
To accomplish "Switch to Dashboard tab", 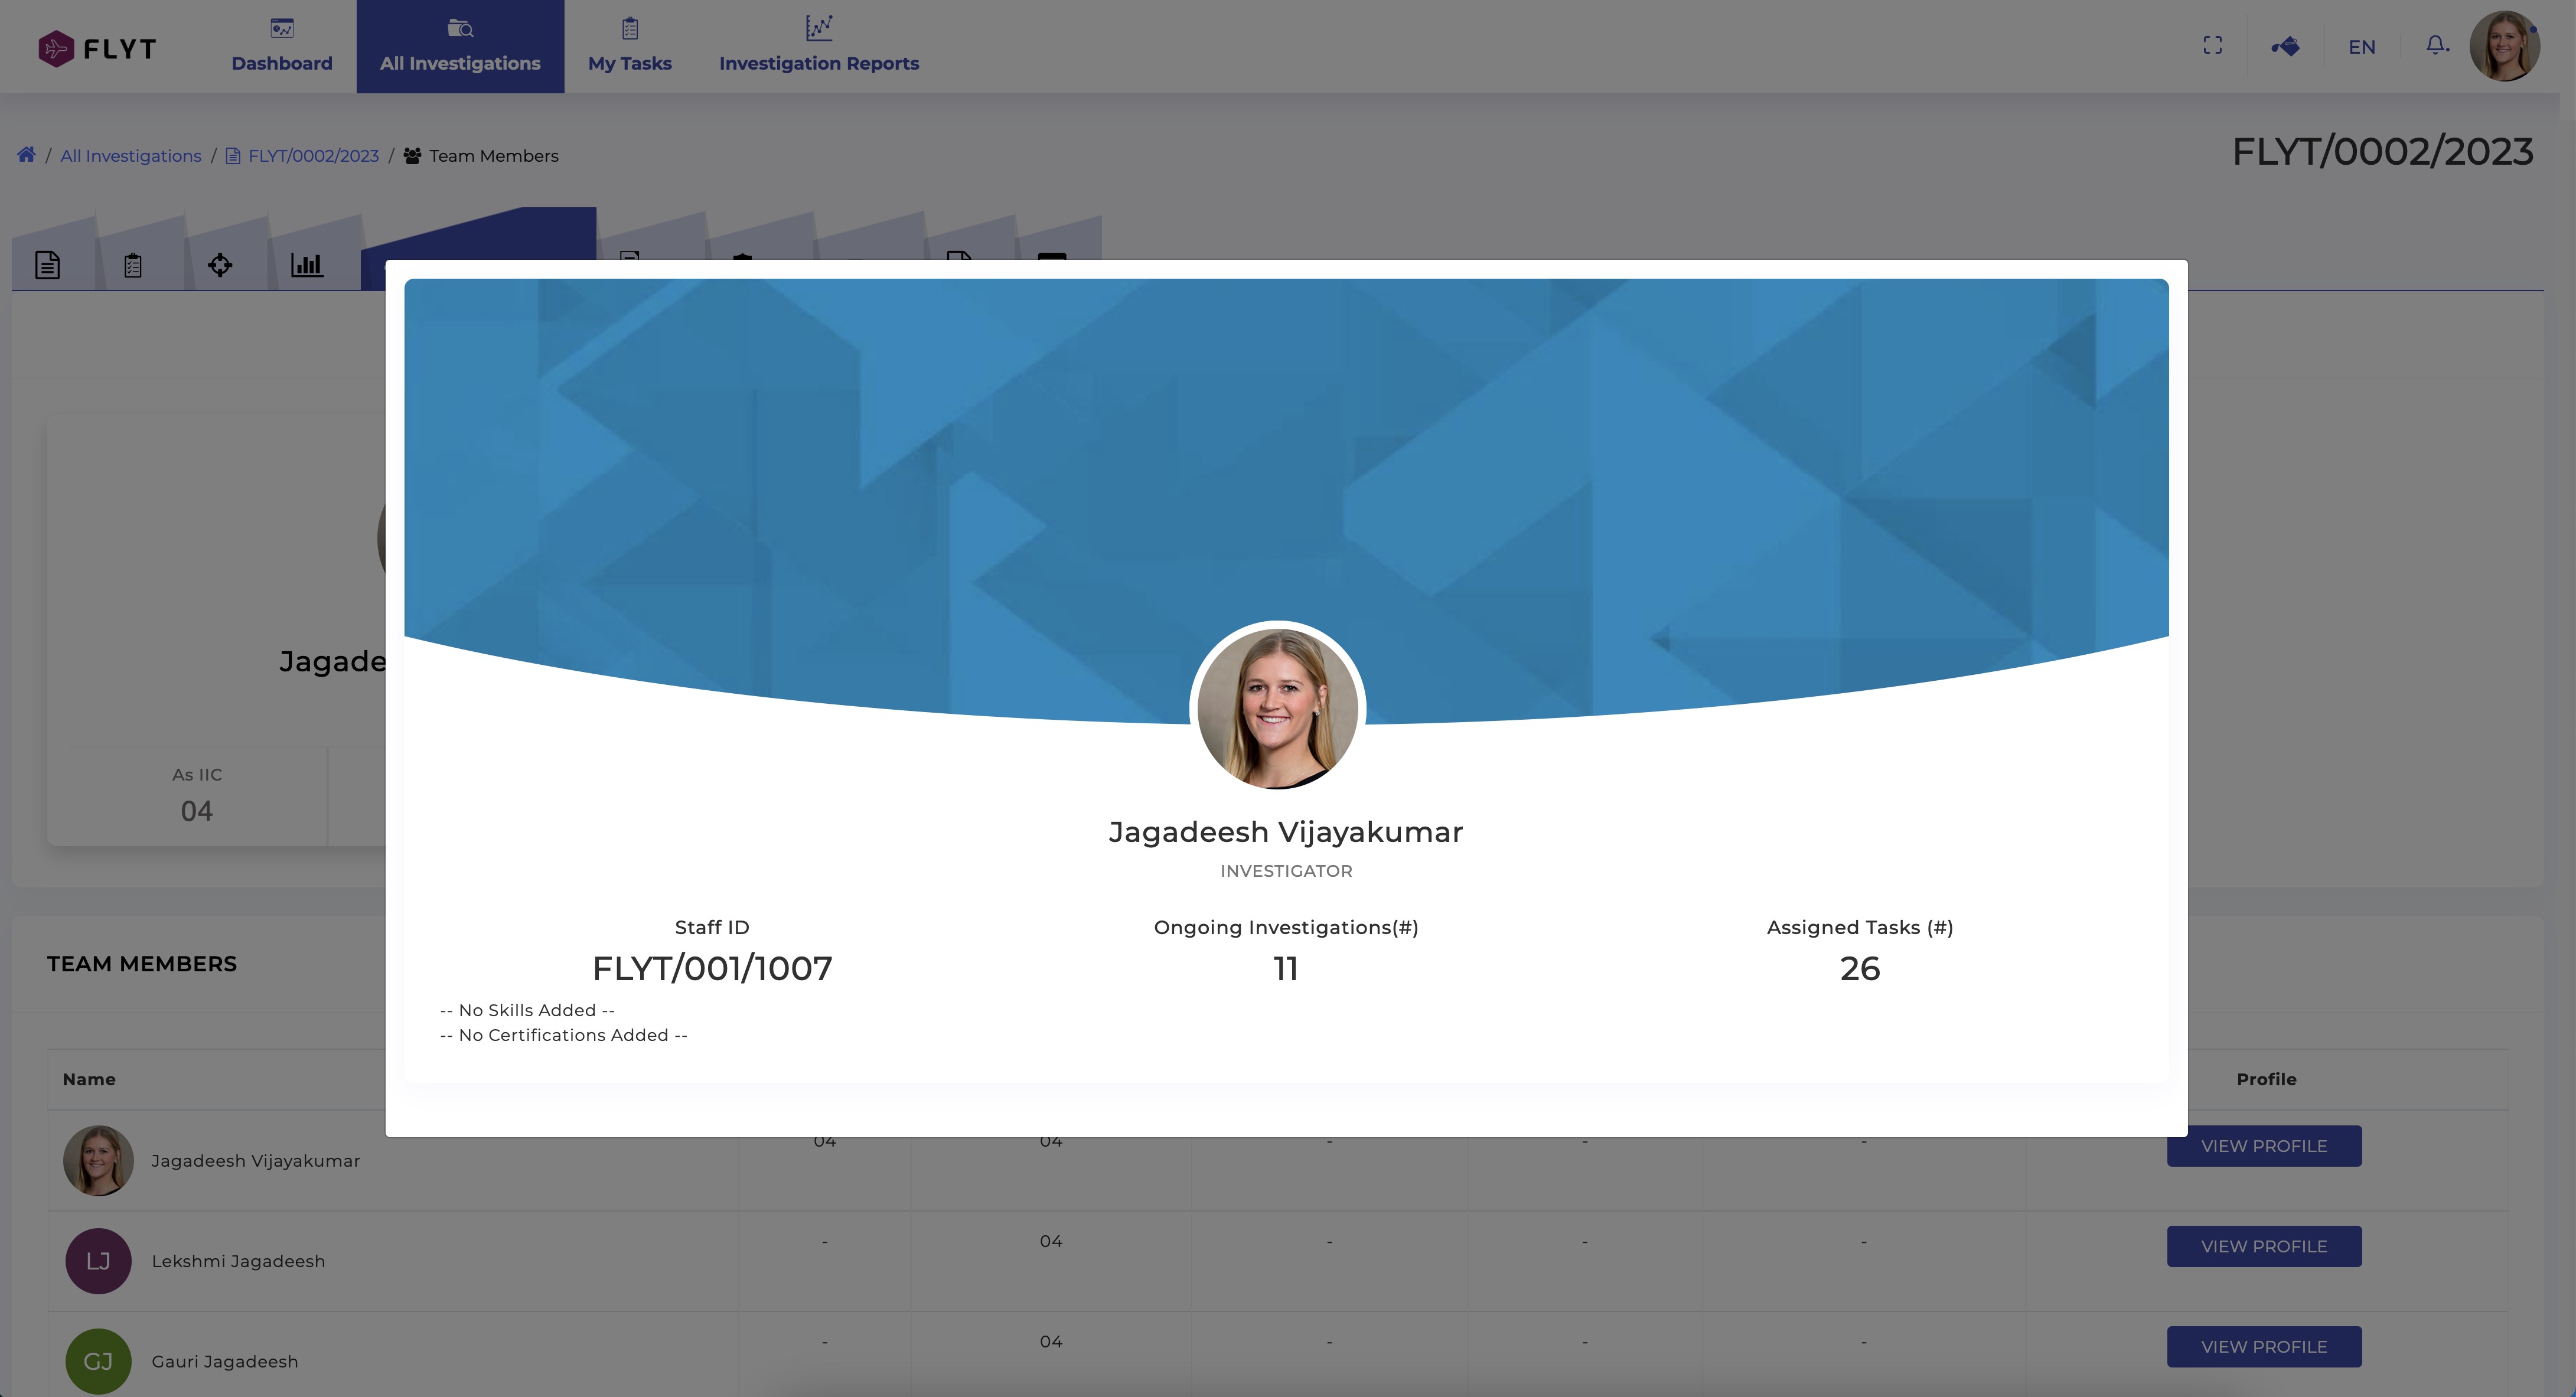I will point(282,47).
